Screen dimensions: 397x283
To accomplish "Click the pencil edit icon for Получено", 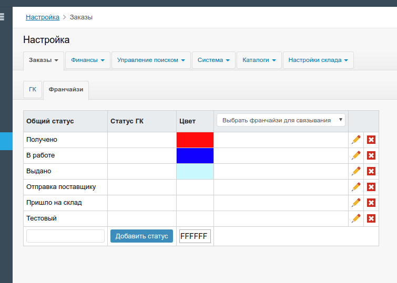I will pyautogui.click(x=356, y=140).
